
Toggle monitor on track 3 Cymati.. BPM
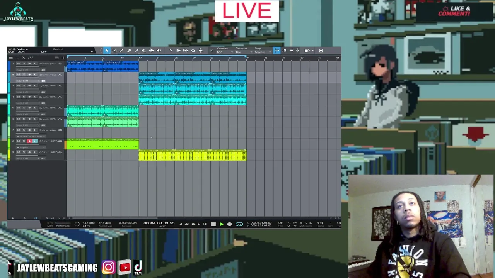[35, 86]
